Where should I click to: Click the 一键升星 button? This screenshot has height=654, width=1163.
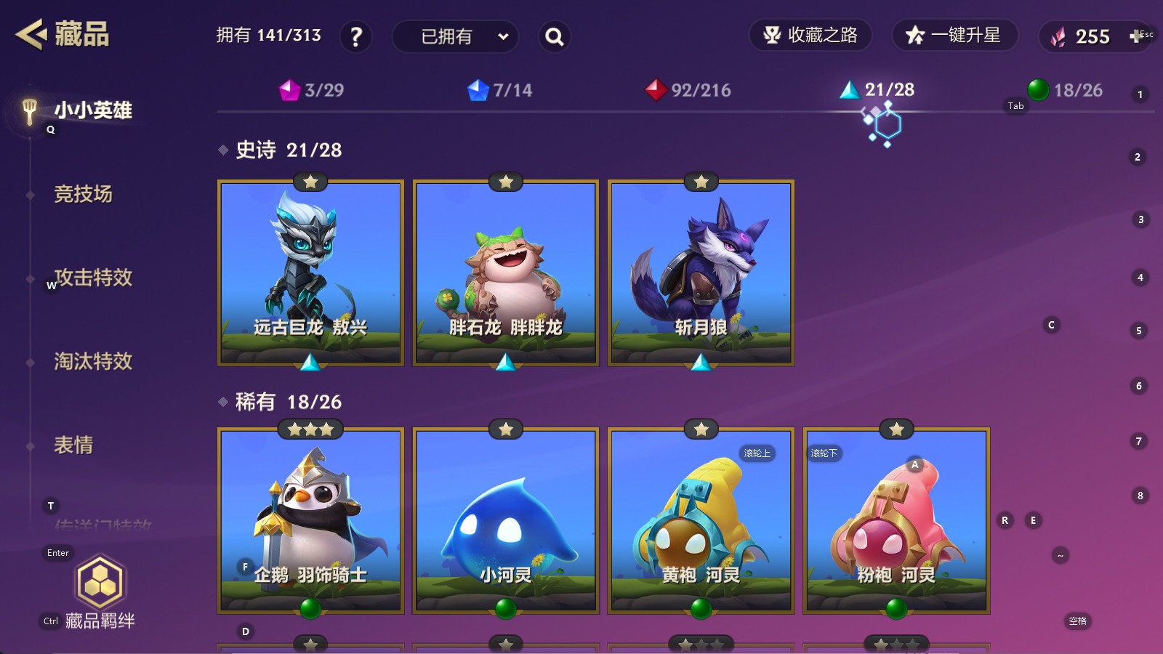click(955, 35)
